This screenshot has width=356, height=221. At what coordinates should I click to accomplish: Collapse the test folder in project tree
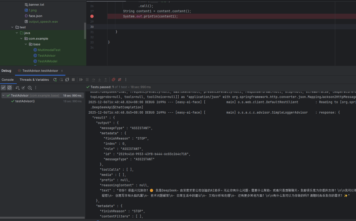coord(13,27)
